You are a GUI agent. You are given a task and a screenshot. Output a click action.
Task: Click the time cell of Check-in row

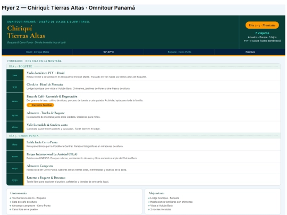[15, 87]
